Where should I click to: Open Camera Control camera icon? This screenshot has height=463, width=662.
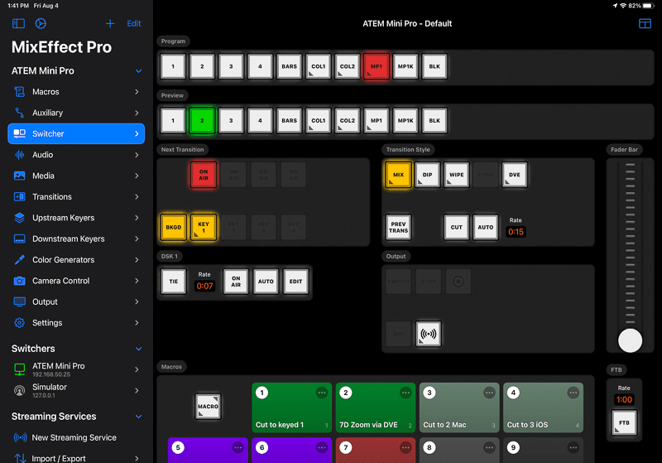(x=19, y=281)
